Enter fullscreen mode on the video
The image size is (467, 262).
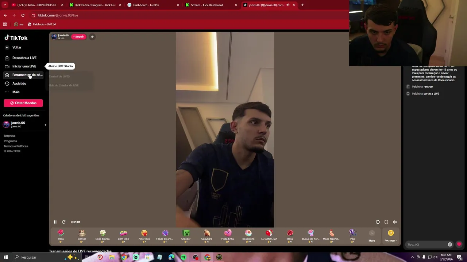pyautogui.click(x=386, y=222)
